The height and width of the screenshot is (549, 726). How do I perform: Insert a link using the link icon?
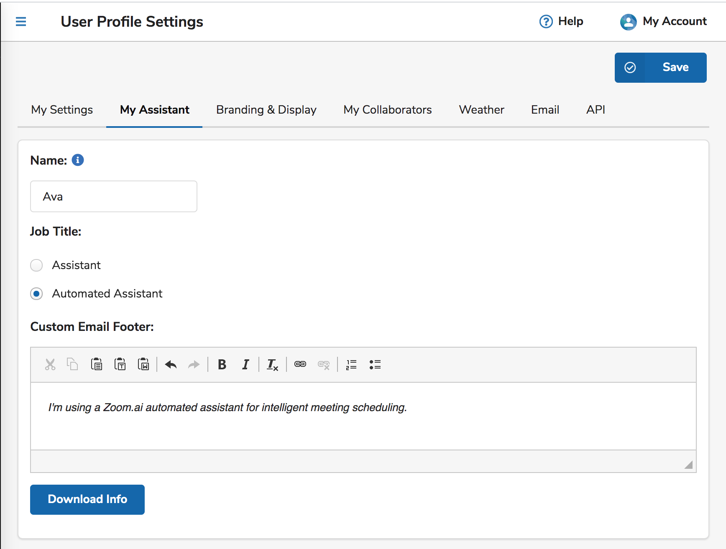(x=300, y=364)
